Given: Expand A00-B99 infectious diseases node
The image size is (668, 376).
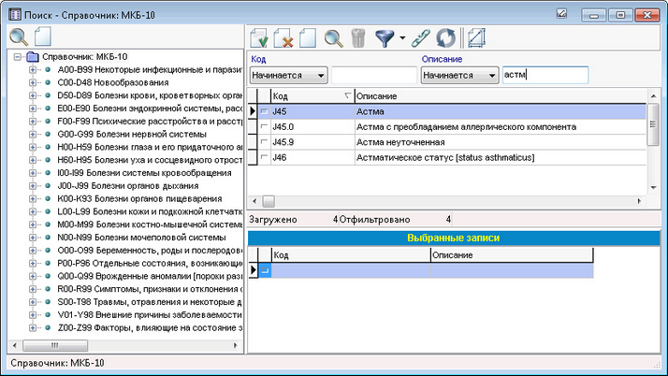Looking at the screenshot, I should tap(33, 69).
